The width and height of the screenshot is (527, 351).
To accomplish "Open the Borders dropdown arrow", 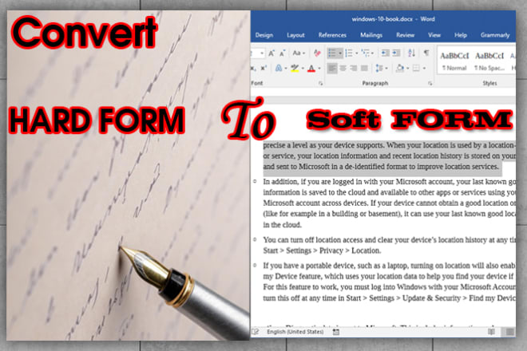I will click(x=424, y=69).
